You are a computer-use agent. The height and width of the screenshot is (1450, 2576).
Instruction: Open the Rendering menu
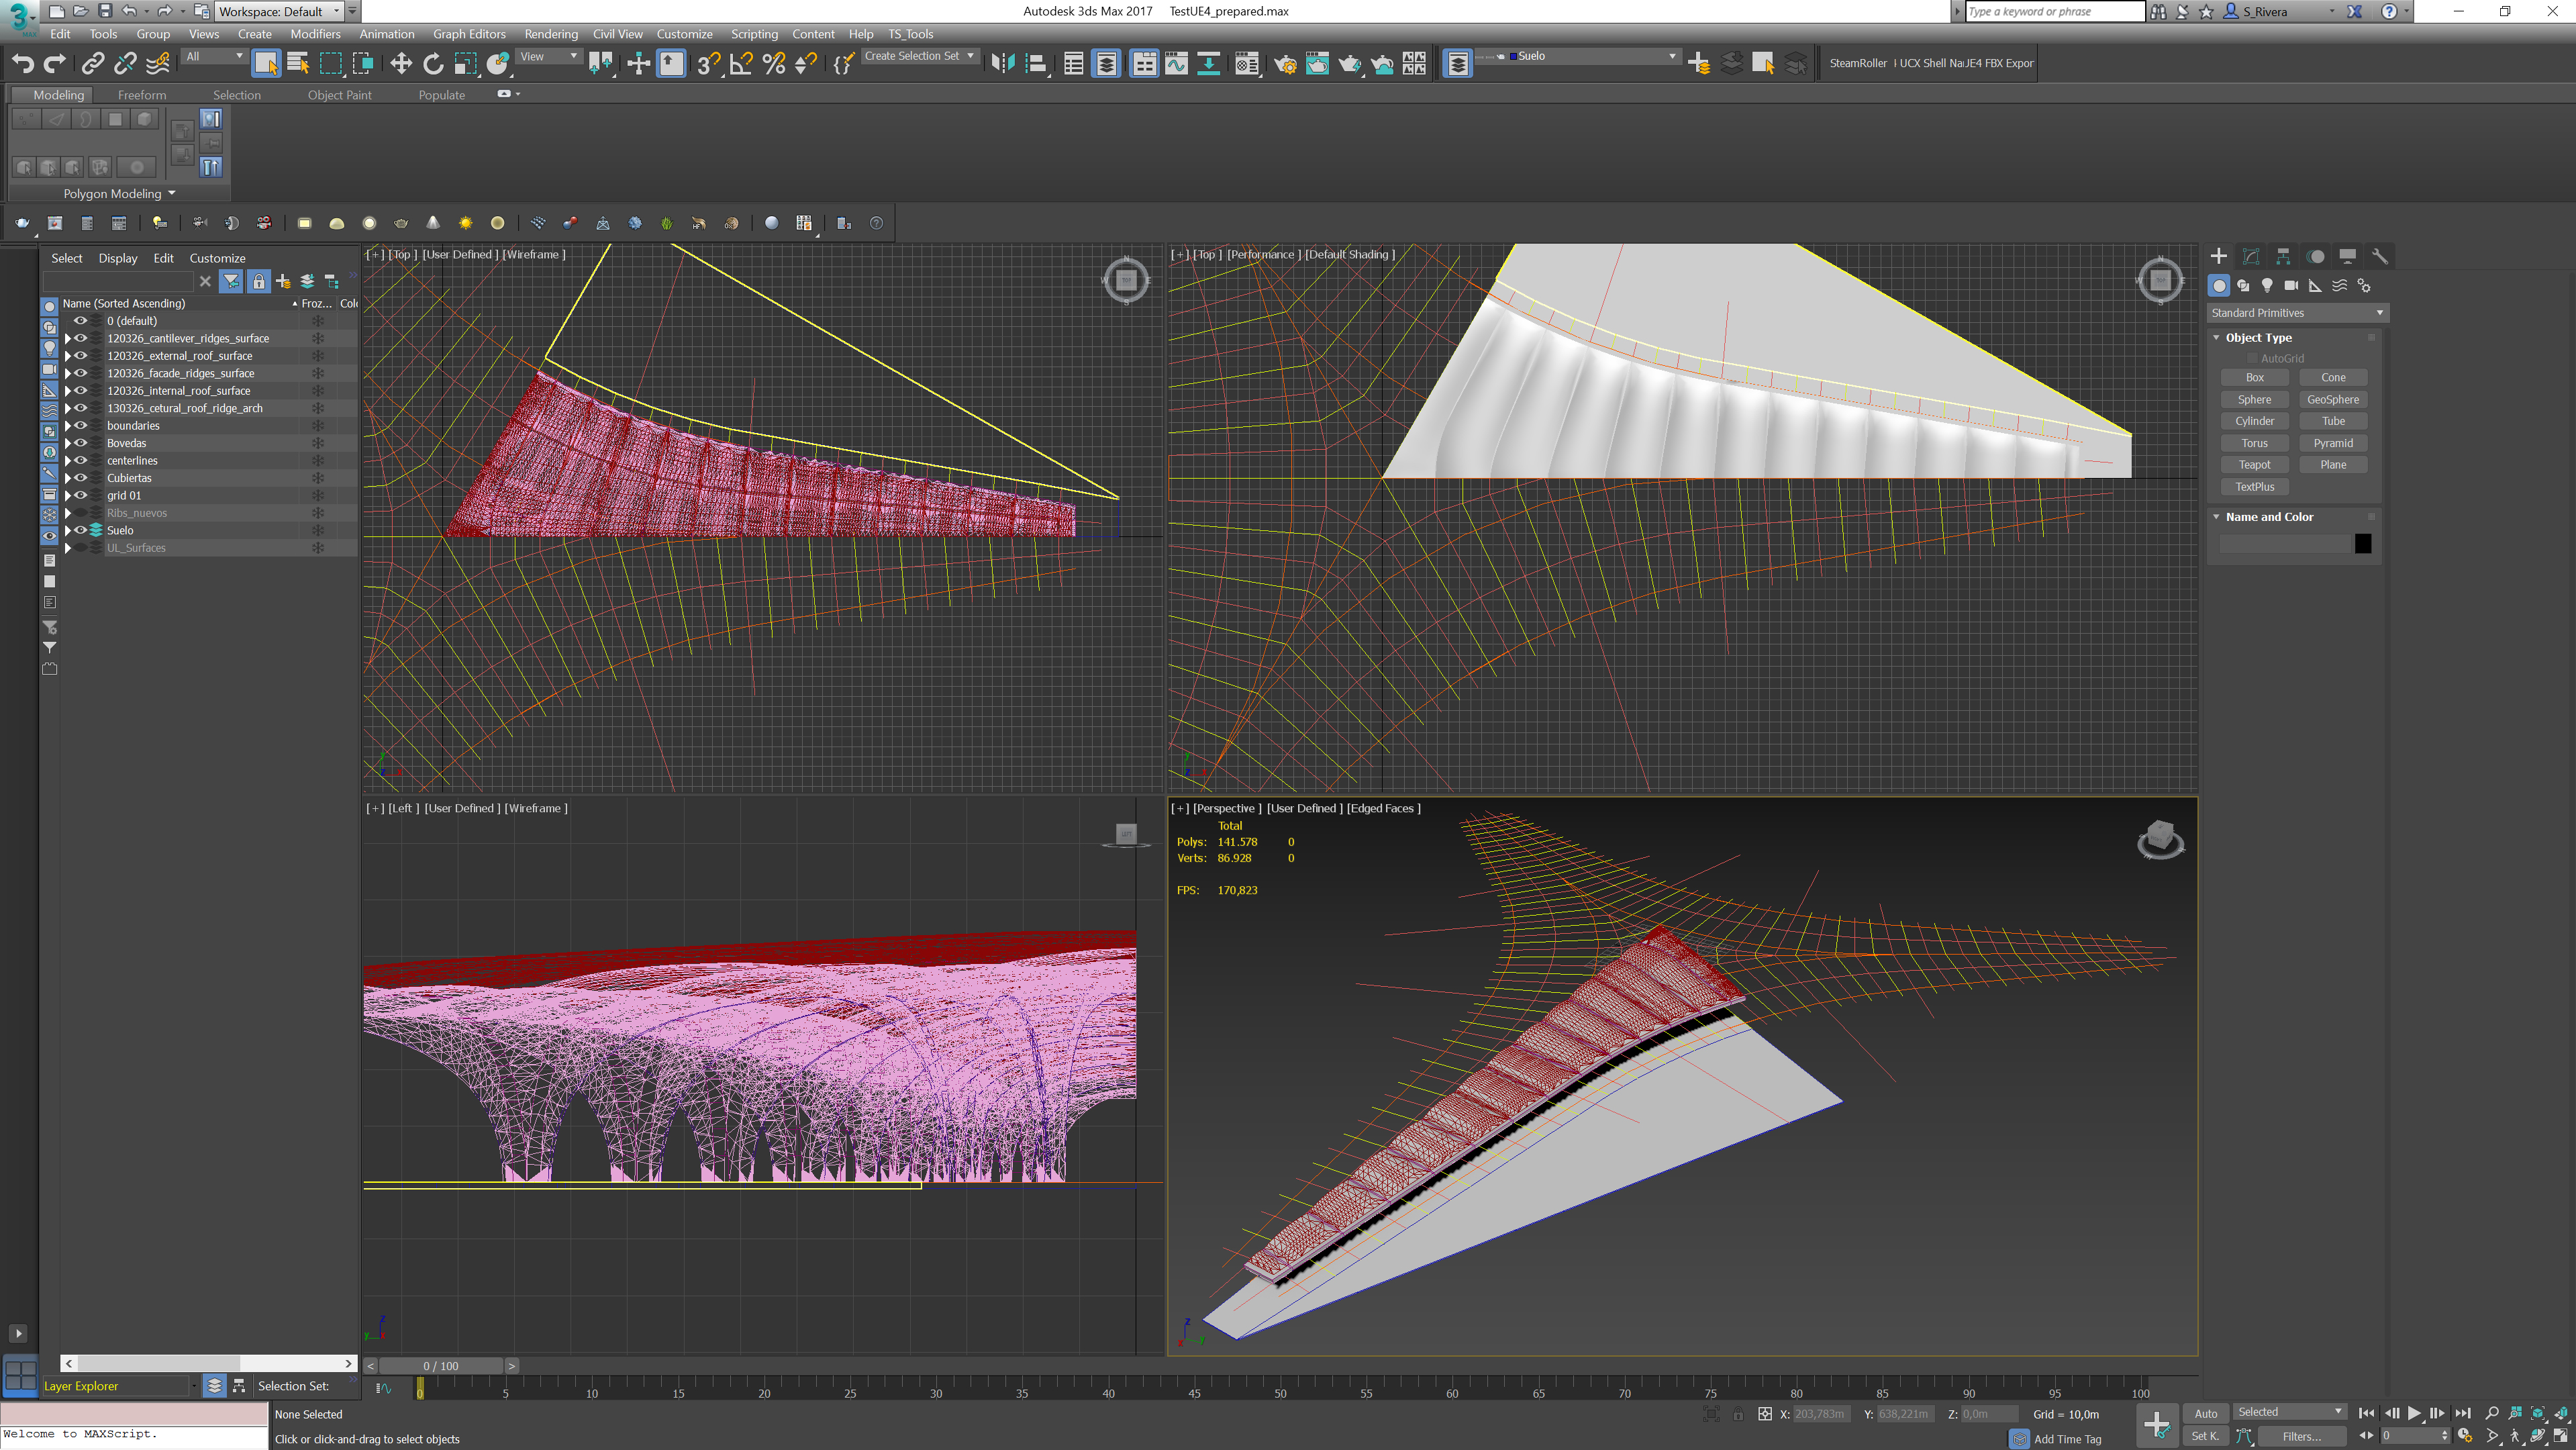pyautogui.click(x=550, y=34)
